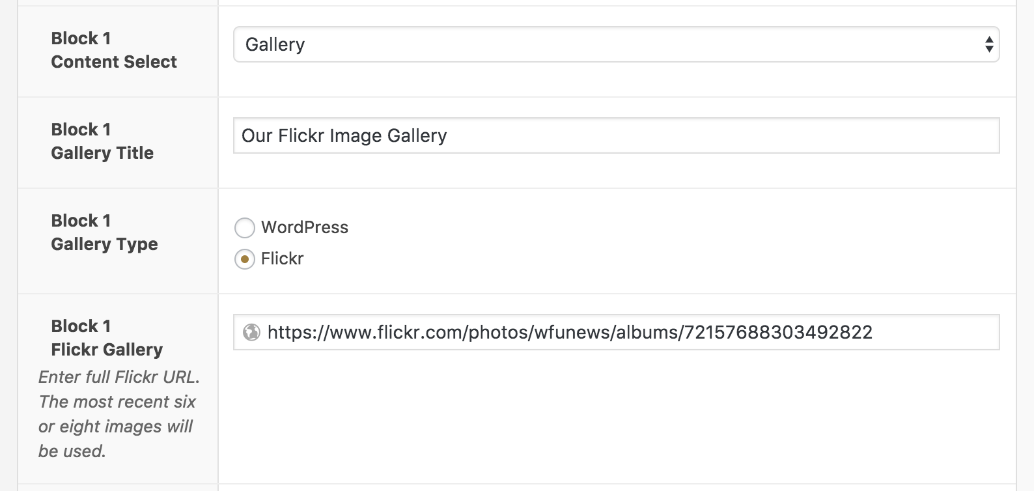Select the Flickr gallery type radio

pos(245,259)
